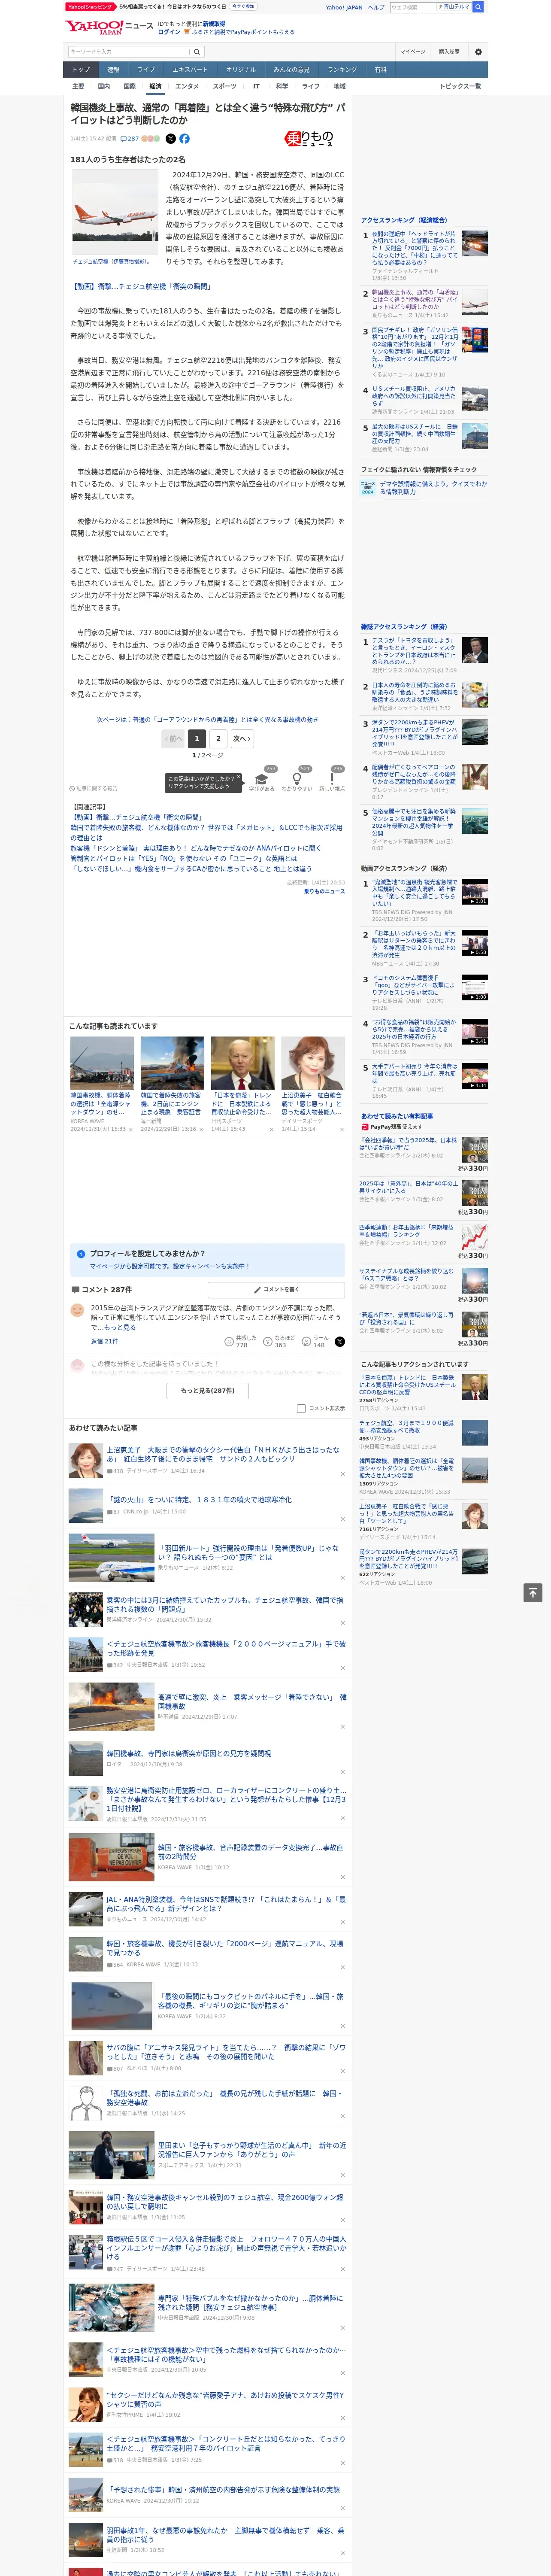The image size is (551, 2576).
Task: Open the ヘルプ link in header
Action: tap(376, 7)
